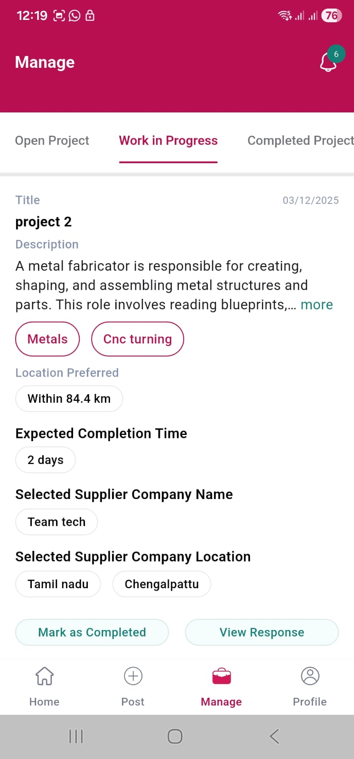This screenshot has width=354, height=759.
Task: Open the notification bell icon
Action: click(327, 63)
